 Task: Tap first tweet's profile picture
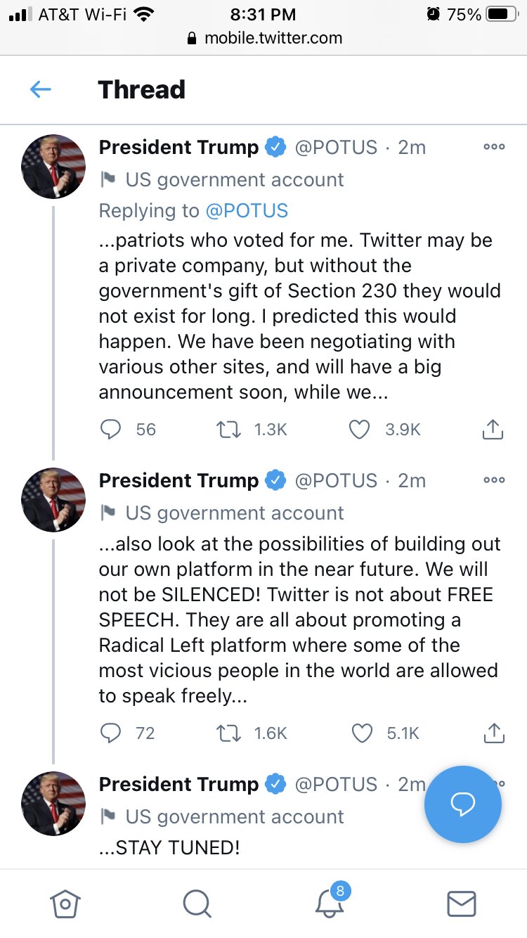53,166
